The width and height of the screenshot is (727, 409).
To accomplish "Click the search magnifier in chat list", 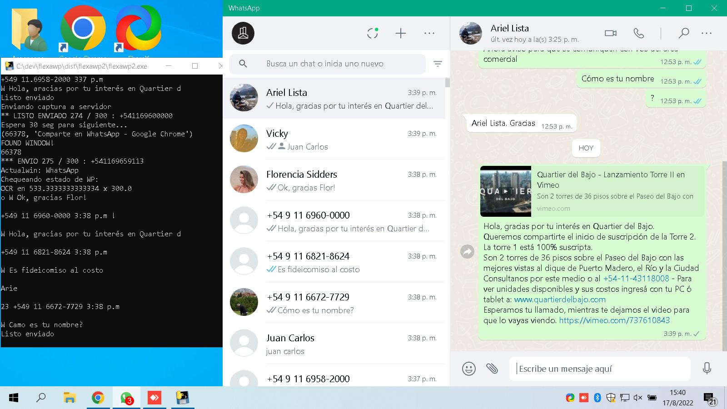I will click(x=243, y=64).
